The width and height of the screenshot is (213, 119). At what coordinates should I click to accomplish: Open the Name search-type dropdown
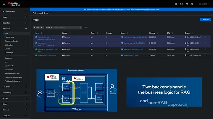click(49, 27)
